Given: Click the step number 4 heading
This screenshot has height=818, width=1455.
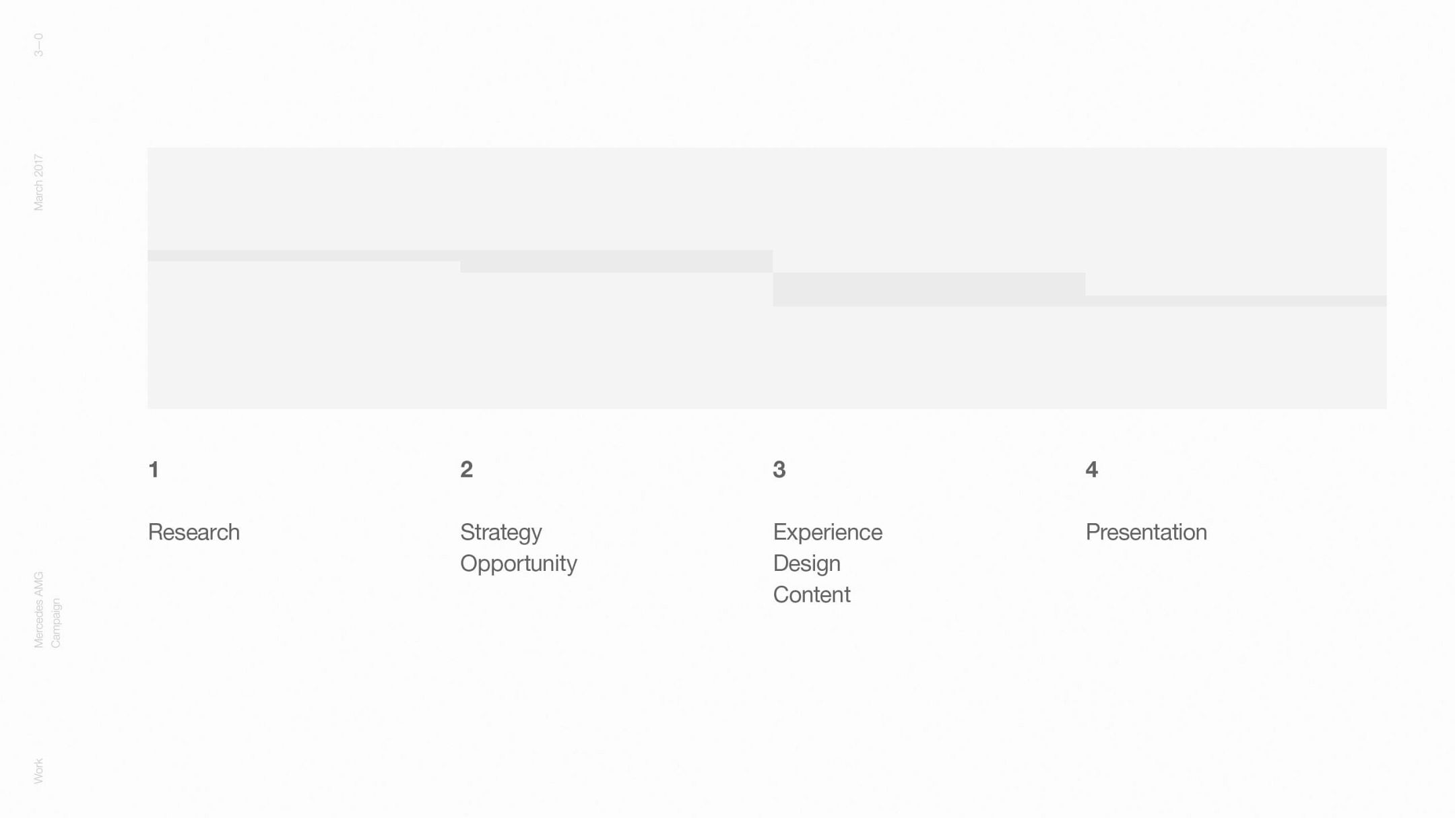Looking at the screenshot, I should tap(1091, 469).
